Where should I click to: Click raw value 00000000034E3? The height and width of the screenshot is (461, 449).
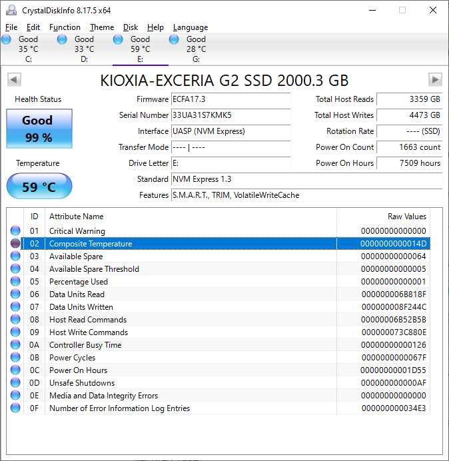394,408
